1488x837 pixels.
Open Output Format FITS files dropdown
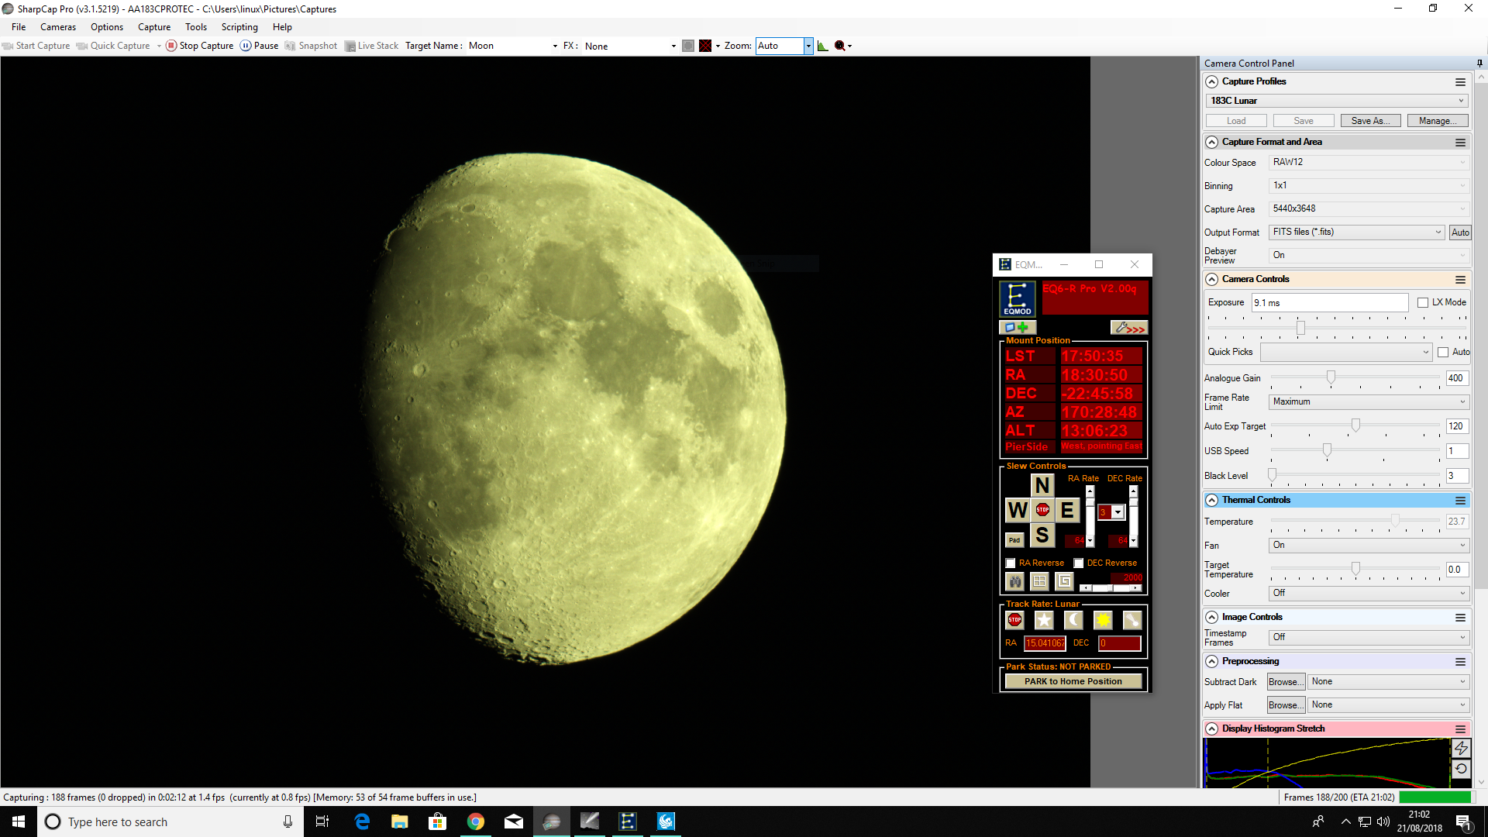(x=1356, y=232)
